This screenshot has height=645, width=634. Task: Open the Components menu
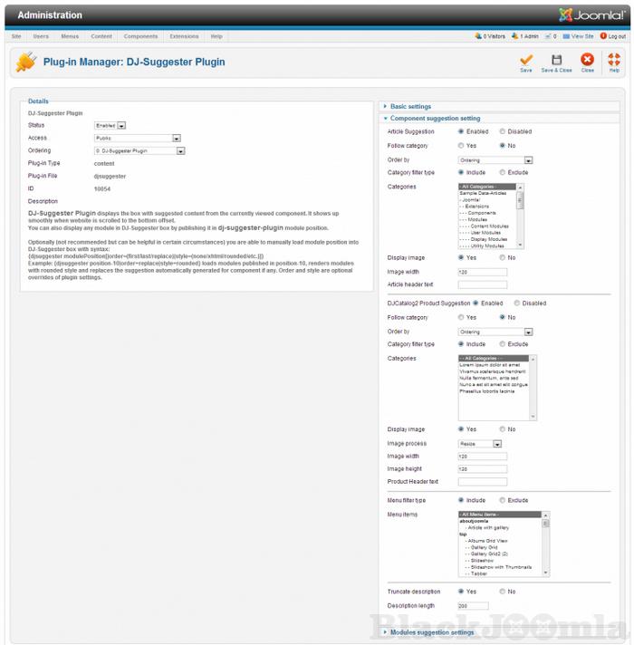[140, 36]
